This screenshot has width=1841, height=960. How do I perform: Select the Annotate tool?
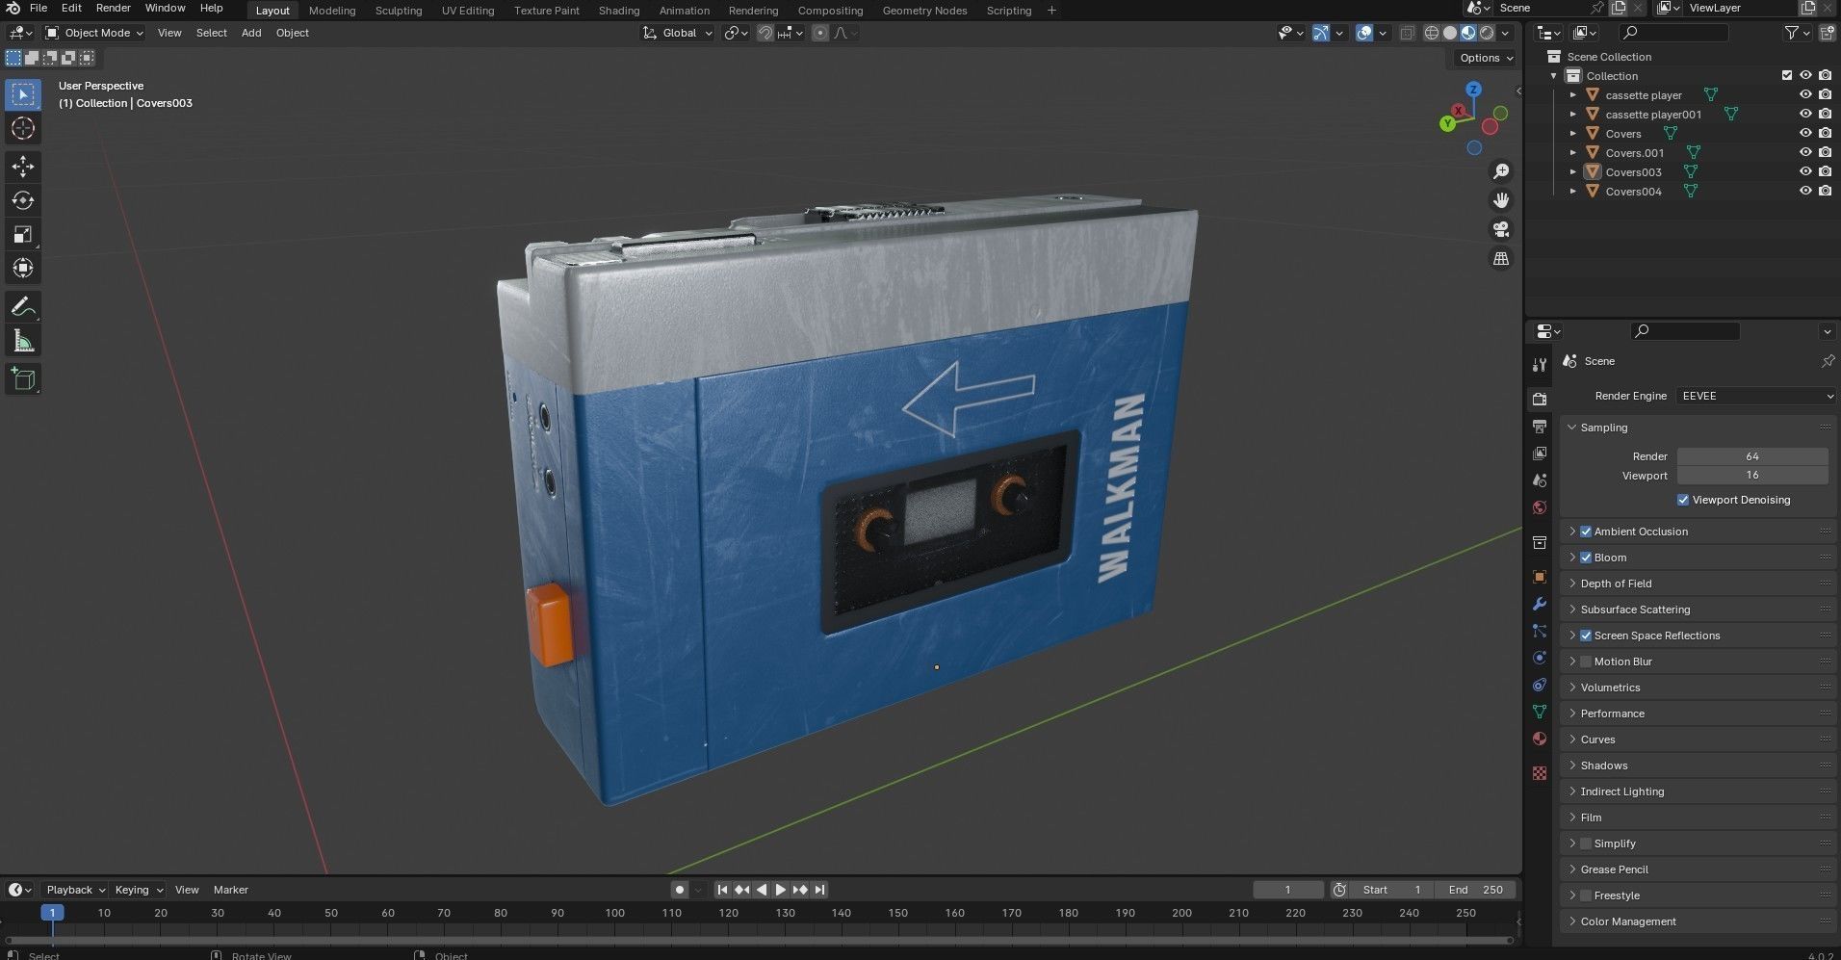tap(23, 307)
